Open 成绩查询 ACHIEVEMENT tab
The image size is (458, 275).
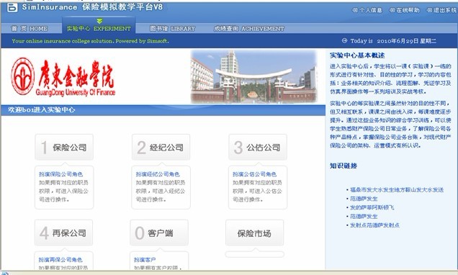(249, 29)
